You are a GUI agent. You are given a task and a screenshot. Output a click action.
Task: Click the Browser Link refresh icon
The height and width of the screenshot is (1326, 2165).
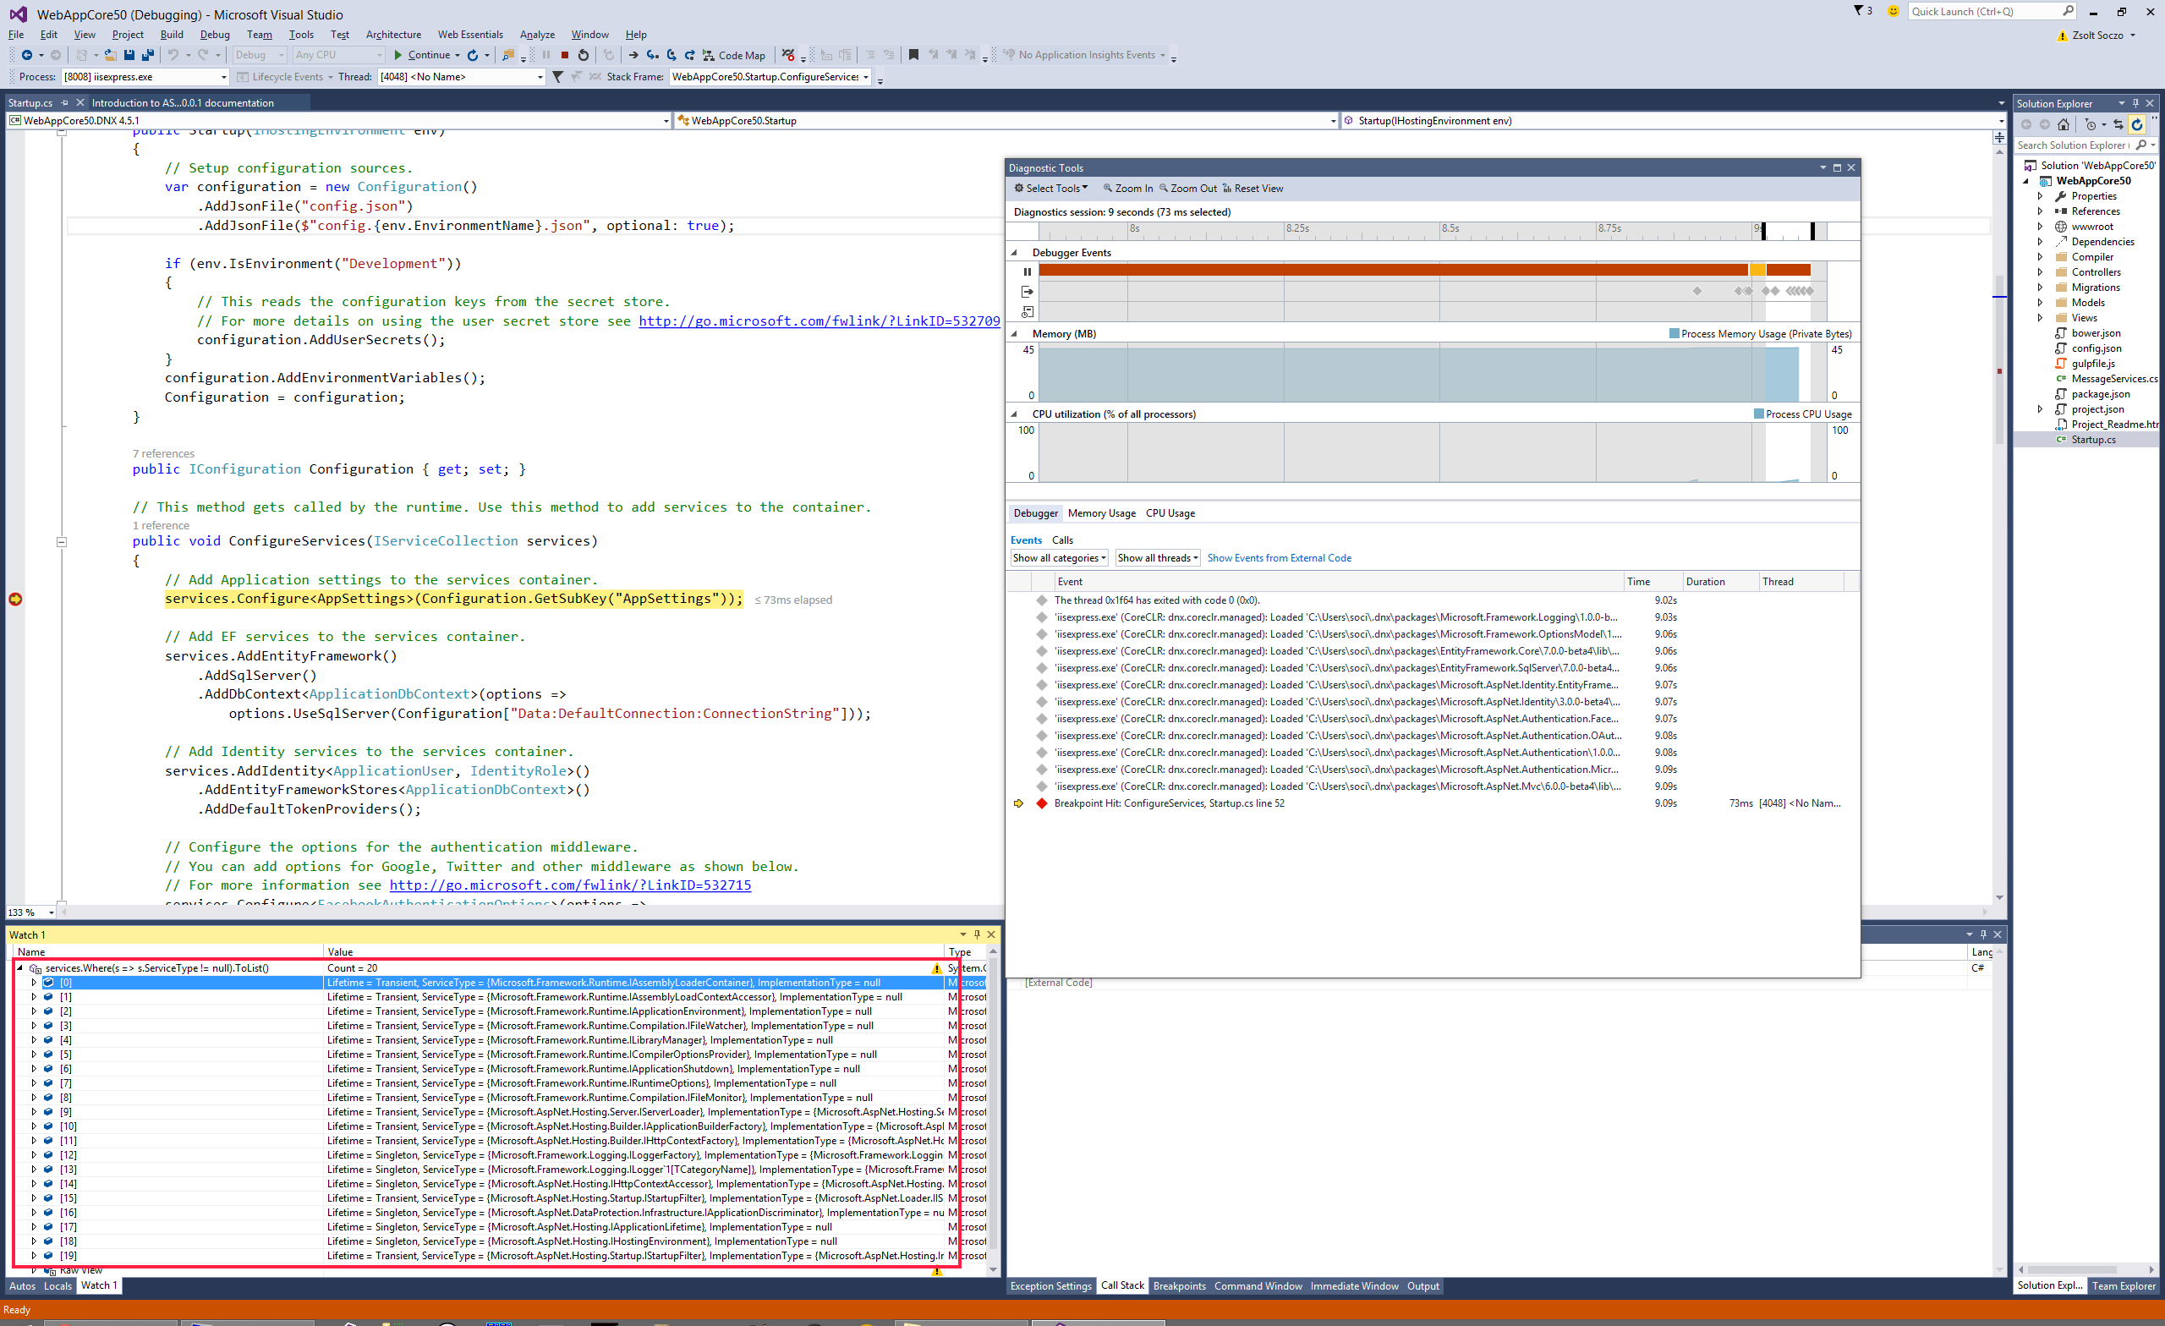coord(473,55)
